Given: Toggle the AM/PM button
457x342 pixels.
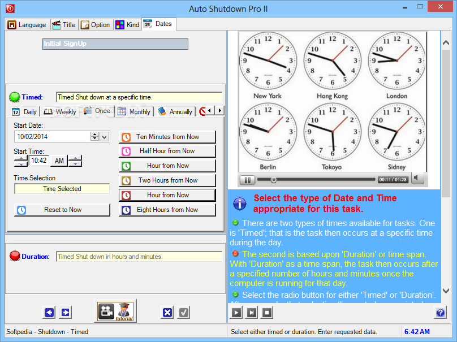Looking at the screenshot, I should point(59,161).
